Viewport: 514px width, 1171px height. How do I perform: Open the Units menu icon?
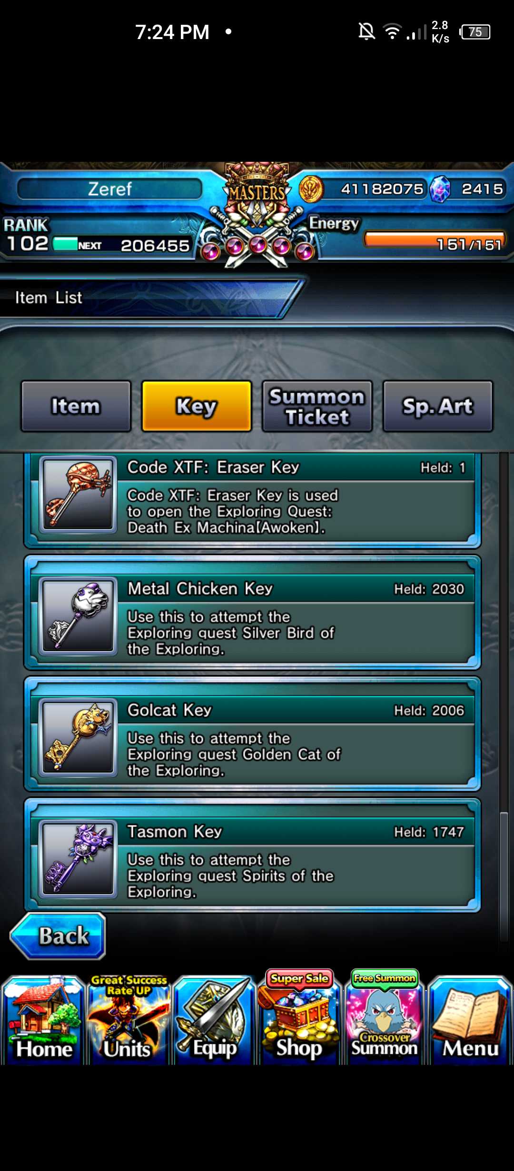pos(128,1020)
